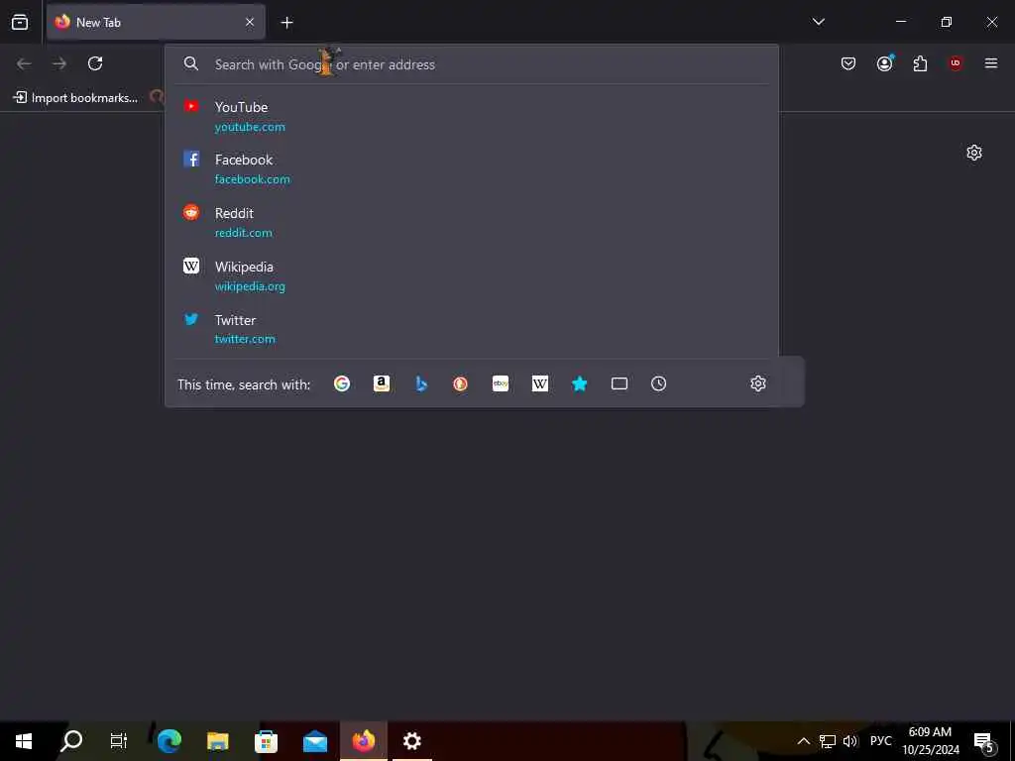
Task: Open the volume control in the tray
Action: (x=849, y=741)
